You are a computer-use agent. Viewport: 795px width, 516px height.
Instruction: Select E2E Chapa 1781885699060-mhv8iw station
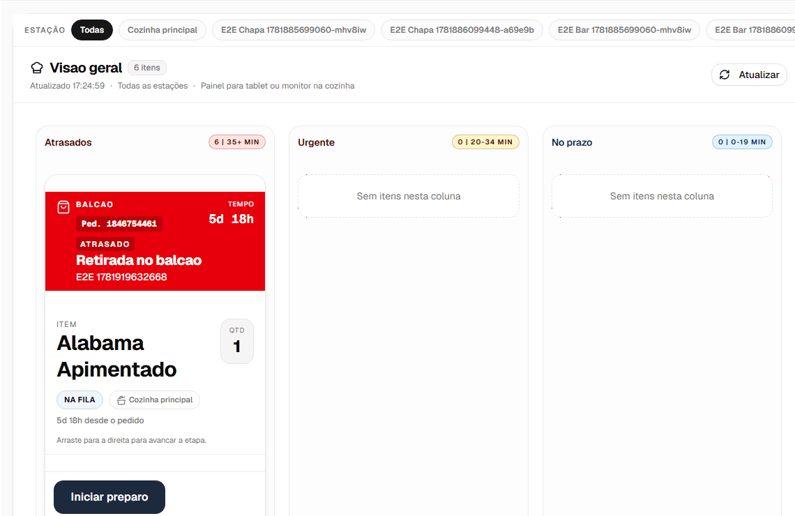(294, 30)
